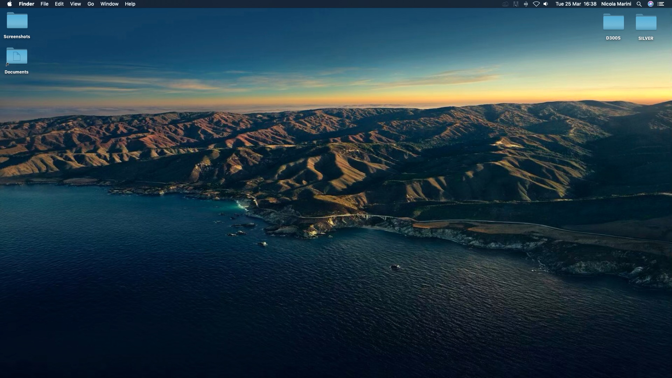Screen dimensions: 672x378
Task: Open the Window menu
Action: point(109,4)
